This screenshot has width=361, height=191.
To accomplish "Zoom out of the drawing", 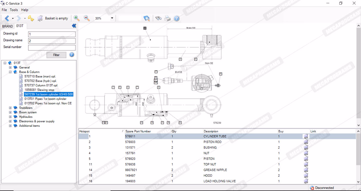I will coord(87,18).
